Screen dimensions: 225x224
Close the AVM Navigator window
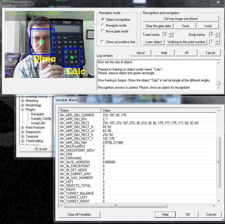tap(218, 3)
